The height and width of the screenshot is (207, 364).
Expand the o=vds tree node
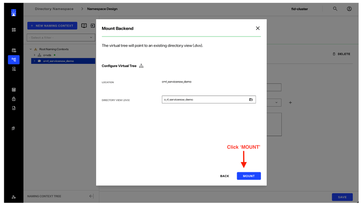(34, 55)
